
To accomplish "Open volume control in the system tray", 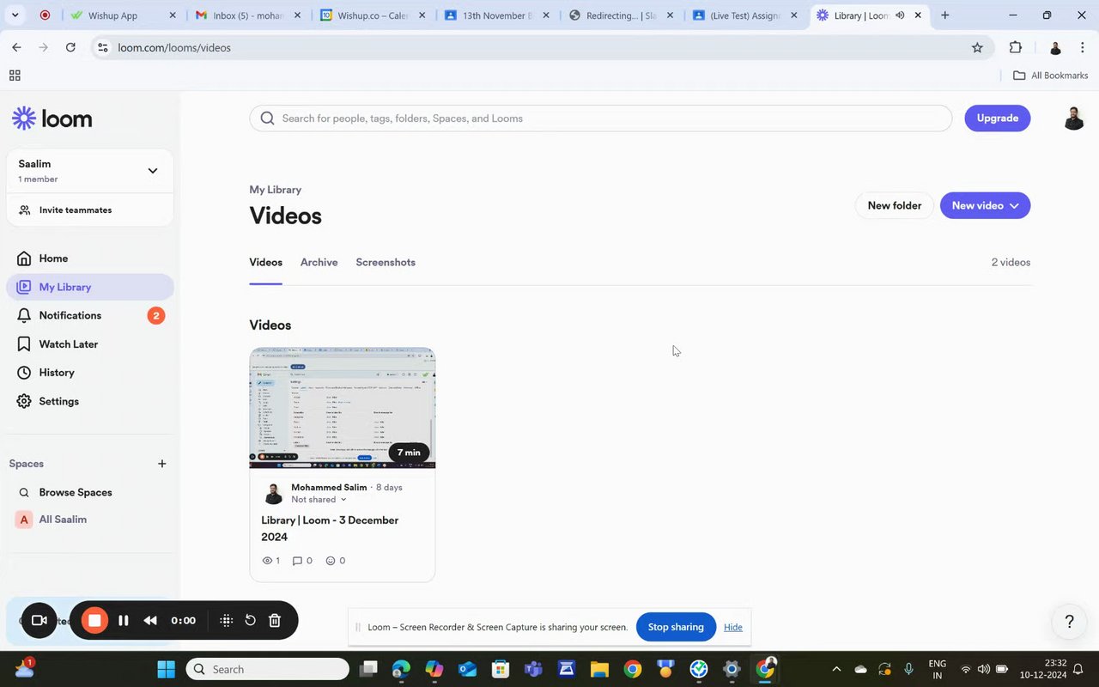I will click(983, 669).
